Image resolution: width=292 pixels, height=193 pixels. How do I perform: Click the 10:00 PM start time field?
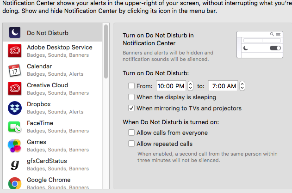click(171, 86)
